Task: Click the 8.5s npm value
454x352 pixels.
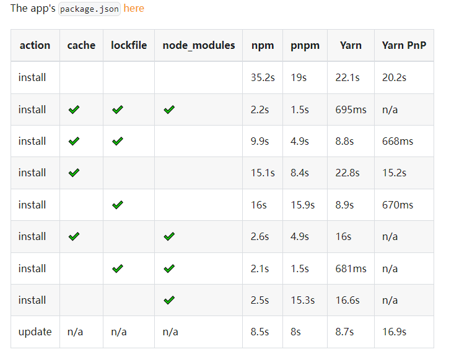Action: (x=260, y=332)
